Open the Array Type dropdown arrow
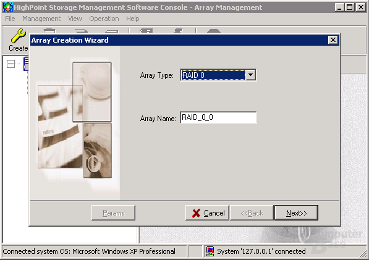The width and height of the screenshot is (369, 260). [x=251, y=75]
